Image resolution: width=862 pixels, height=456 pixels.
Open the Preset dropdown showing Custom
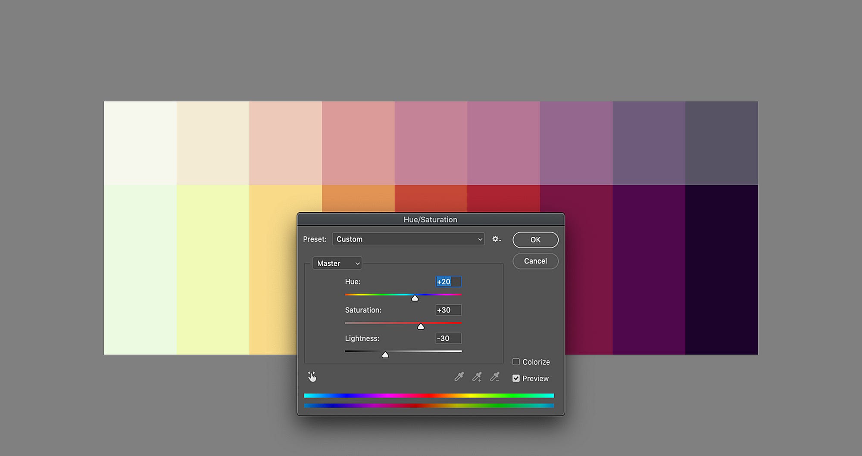408,239
